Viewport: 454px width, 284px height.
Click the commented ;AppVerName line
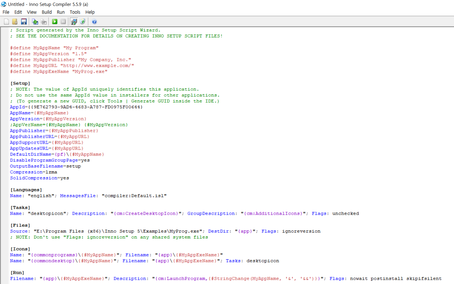click(x=69, y=125)
